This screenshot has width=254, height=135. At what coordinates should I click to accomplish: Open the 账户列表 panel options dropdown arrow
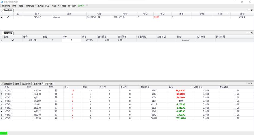249,10
